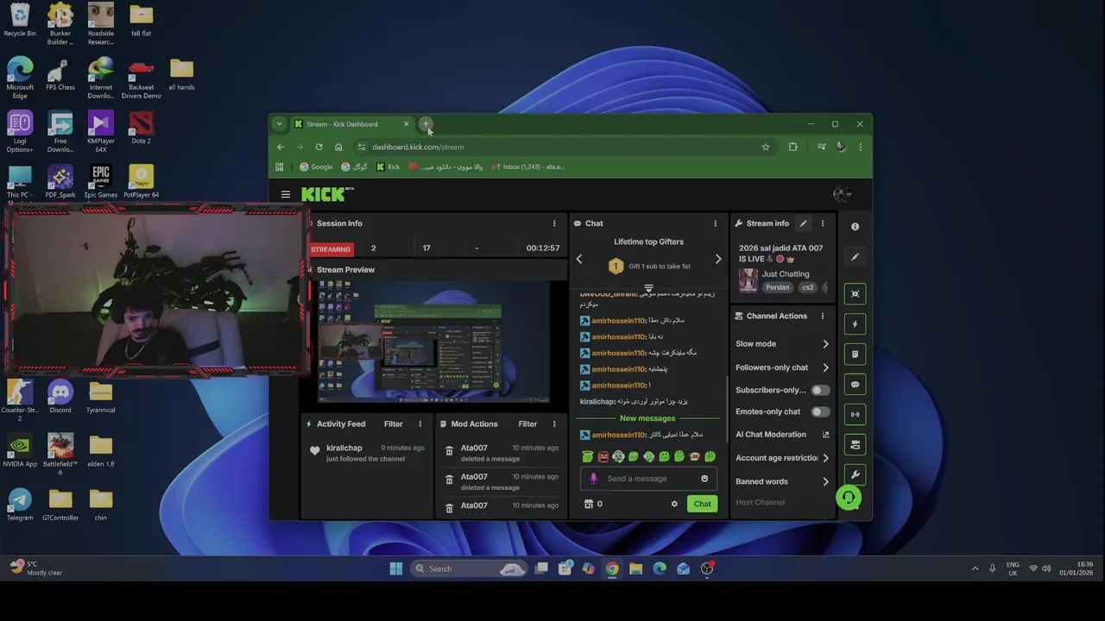The height and width of the screenshot is (621, 1105).
Task: Open the Windows Start menu
Action: click(396, 568)
